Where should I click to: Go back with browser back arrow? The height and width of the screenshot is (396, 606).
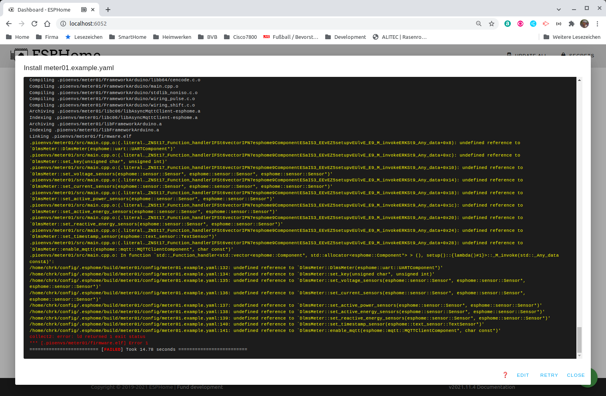(x=9, y=24)
